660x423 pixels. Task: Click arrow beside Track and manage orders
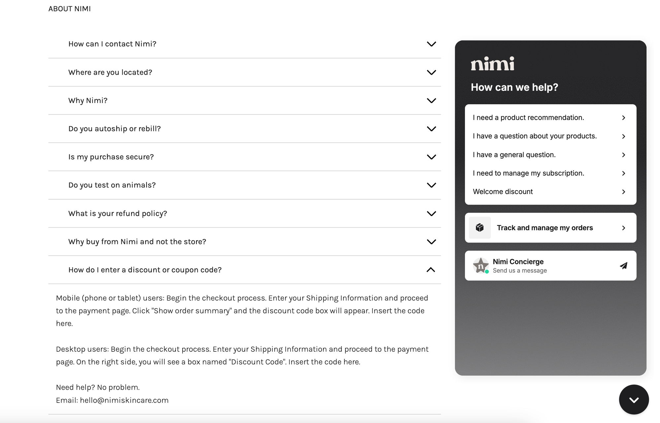(x=623, y=228)
